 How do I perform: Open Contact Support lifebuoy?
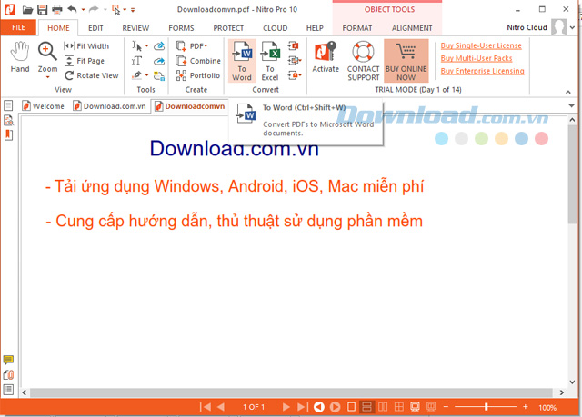(364, 61)
